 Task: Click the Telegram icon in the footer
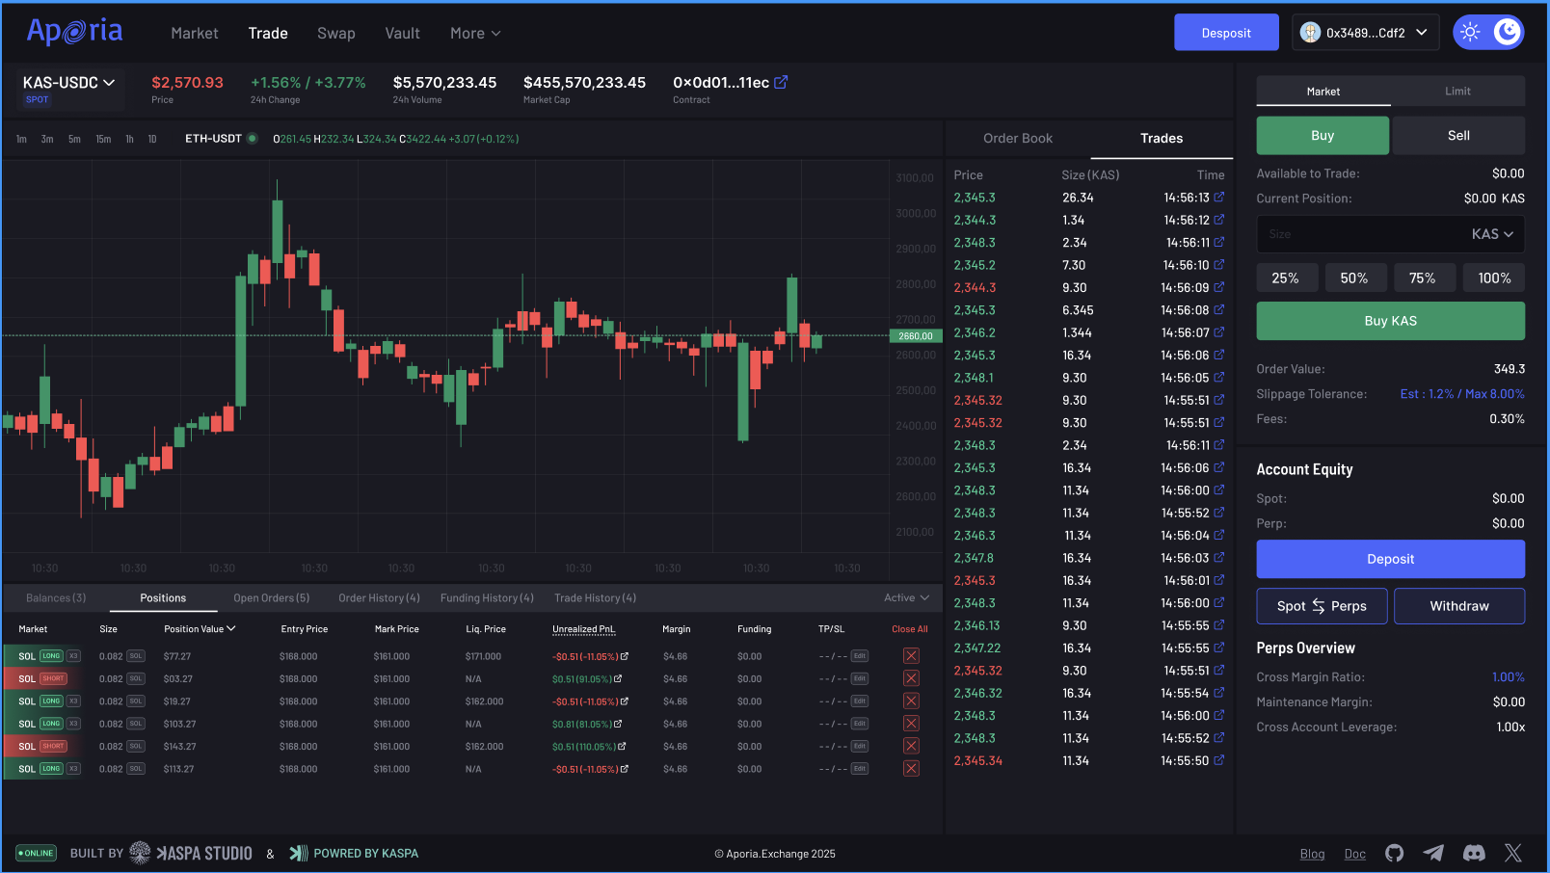tap(1433, 853)
